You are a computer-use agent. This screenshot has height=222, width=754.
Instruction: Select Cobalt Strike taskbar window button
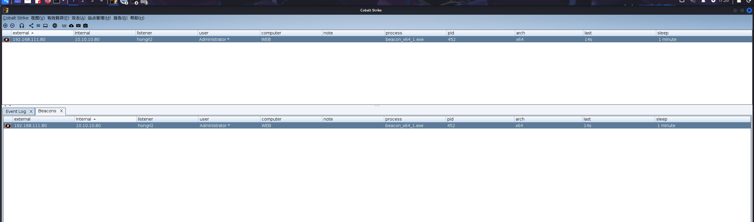pyautogui.click(x=114, y=2)
